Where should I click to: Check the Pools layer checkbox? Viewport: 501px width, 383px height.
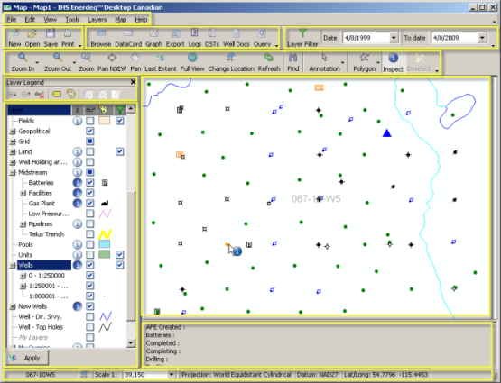click(x=90, y=244)
